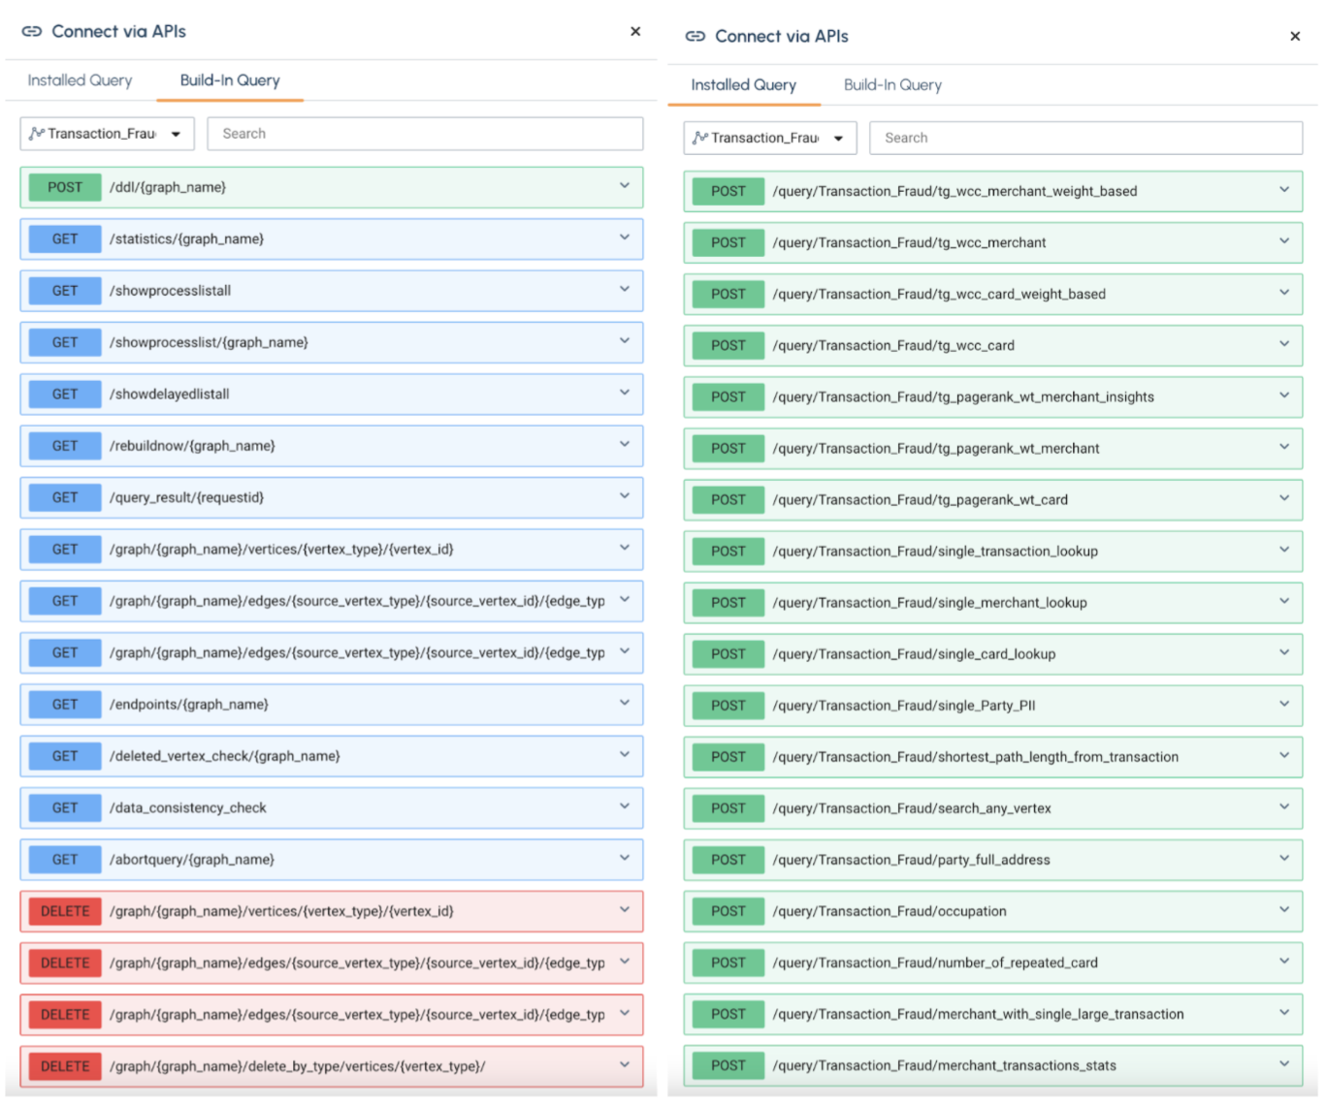Image resolution: width=1327 pixels, height=1105 pixels.
Task: Expand the party_full_address query
Action: tap(1283, 859)
